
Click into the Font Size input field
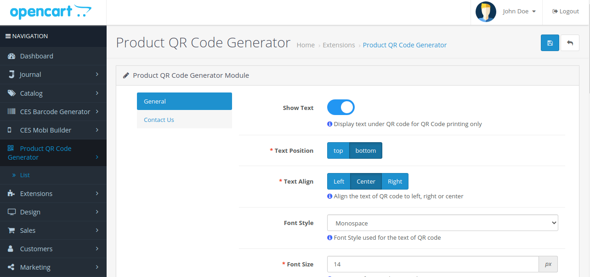coord(432,264)
